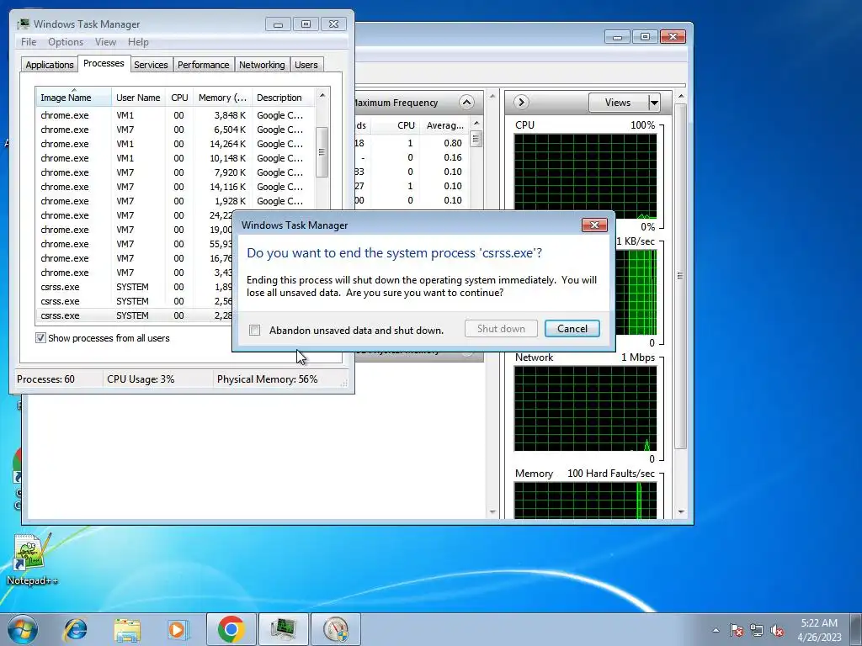Viewport: 862px width, 646px height.
Task: Sort processes by Memory column header
Action: point(222,98)
